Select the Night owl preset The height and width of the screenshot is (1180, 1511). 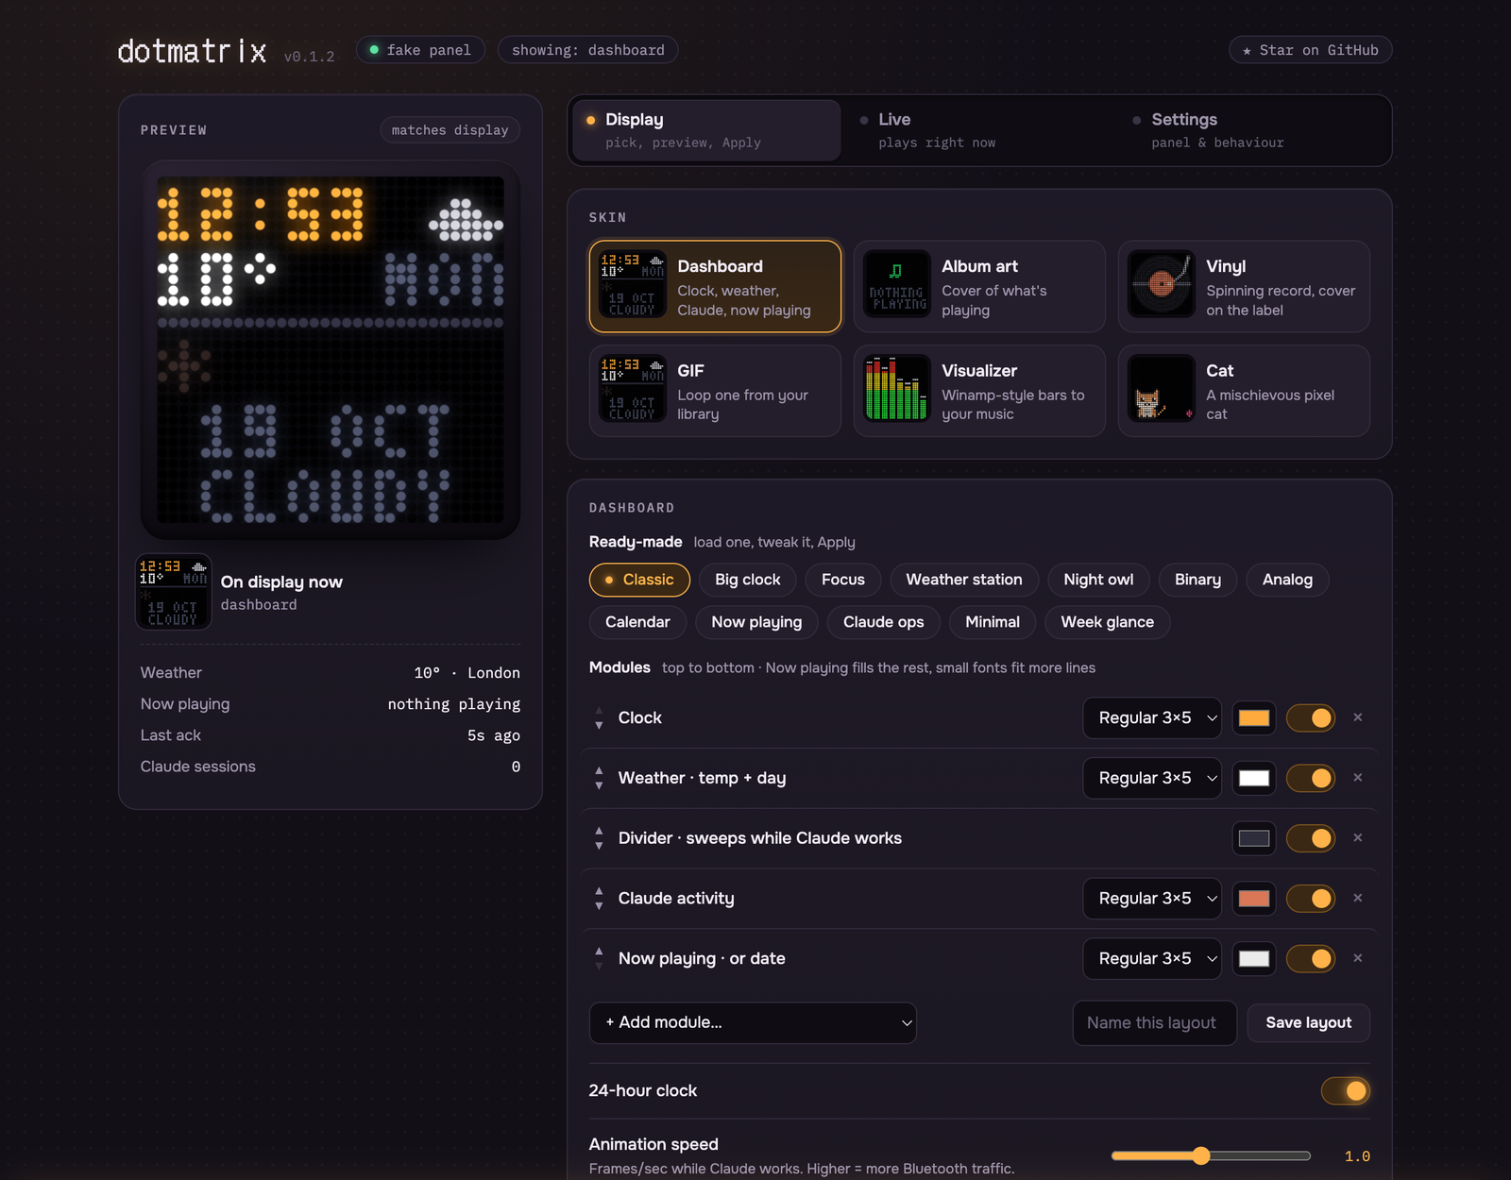[x=1098, y=580]
